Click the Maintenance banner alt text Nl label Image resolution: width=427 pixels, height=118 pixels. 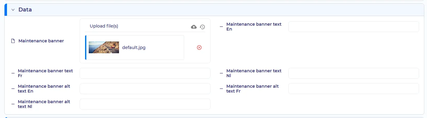pos(44,104)
